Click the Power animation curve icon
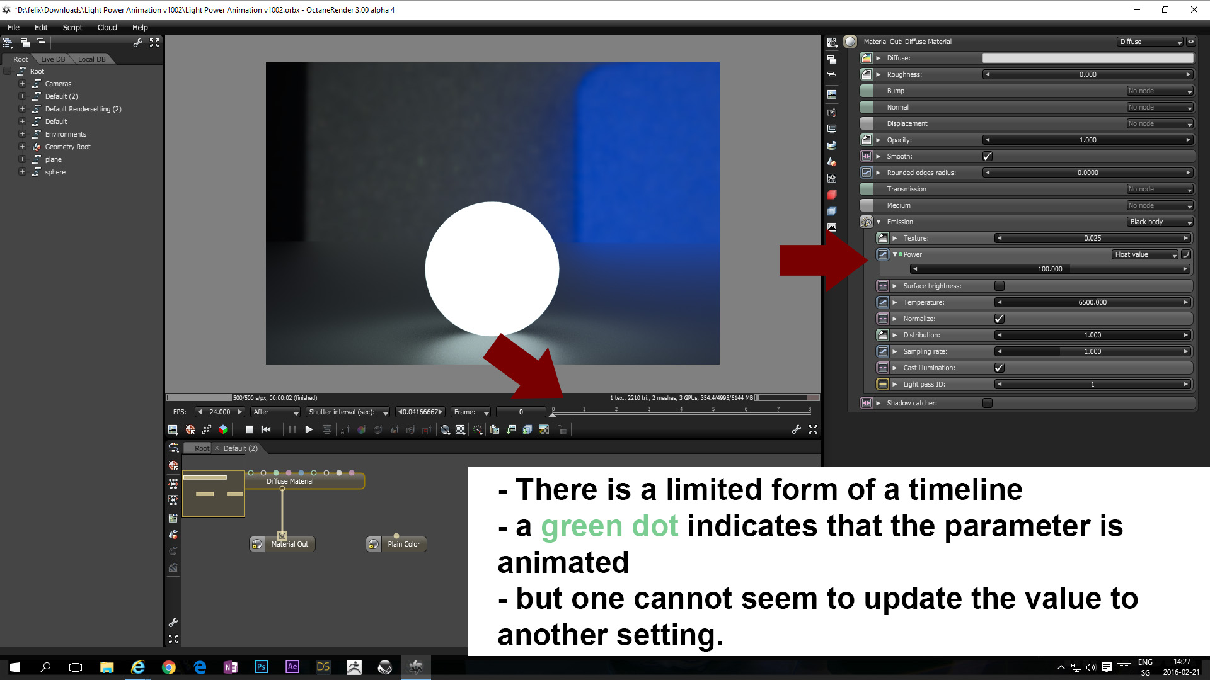This screenshot has width=1210, height=680. [x=1185, y=254]
